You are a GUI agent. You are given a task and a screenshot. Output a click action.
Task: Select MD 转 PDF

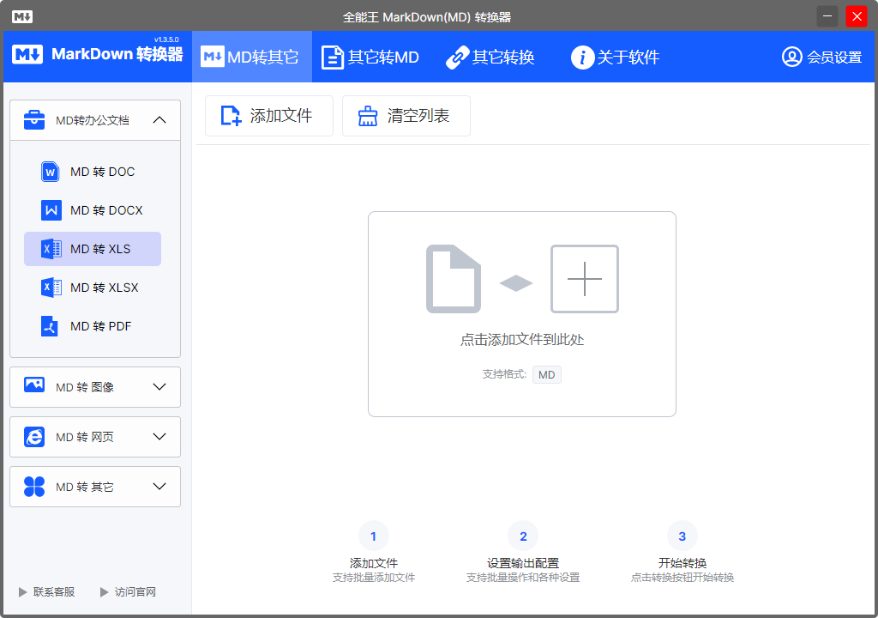click(93, 326)
